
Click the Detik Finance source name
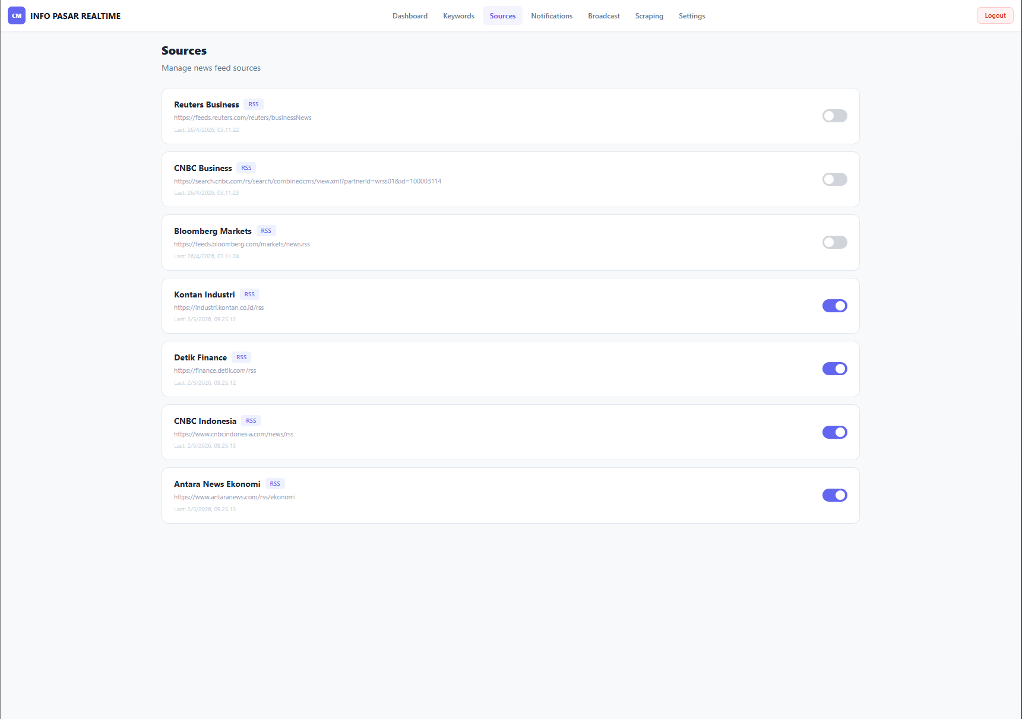tap(200, 357)
